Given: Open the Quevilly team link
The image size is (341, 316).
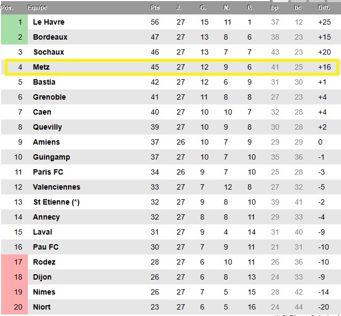Looking at the screenshot, I should click(x=48, y=127).
